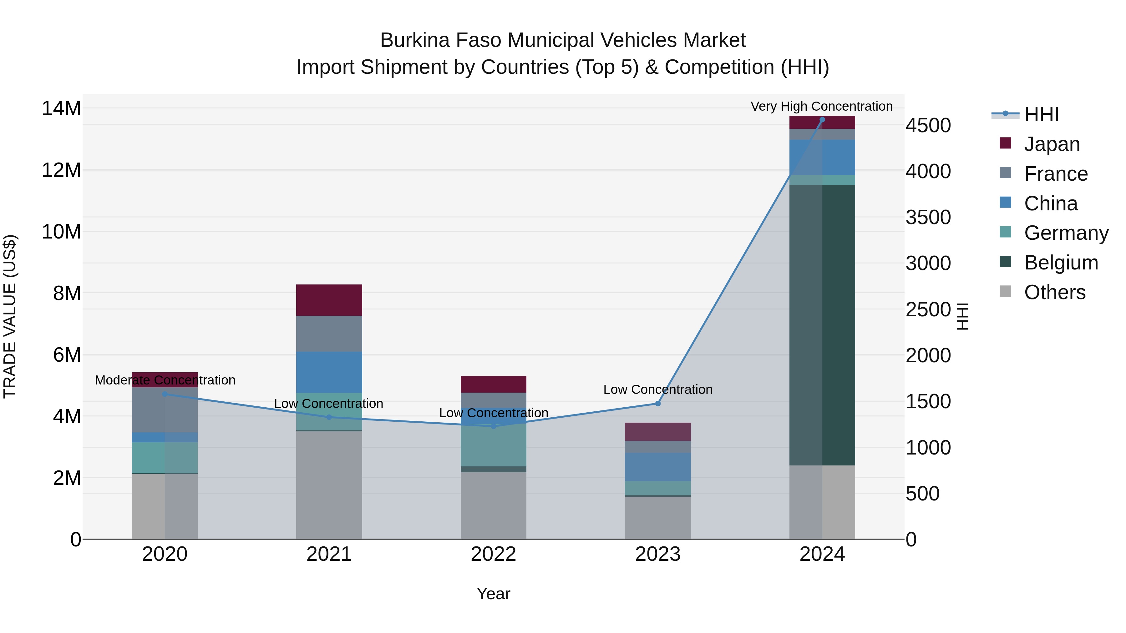Click the Others segment of the 2024 bar
Viewport: 1126px width, 633px height.
[x=822, y=502]
